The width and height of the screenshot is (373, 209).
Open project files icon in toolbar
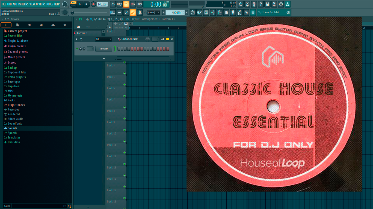[x=226, y=12]
